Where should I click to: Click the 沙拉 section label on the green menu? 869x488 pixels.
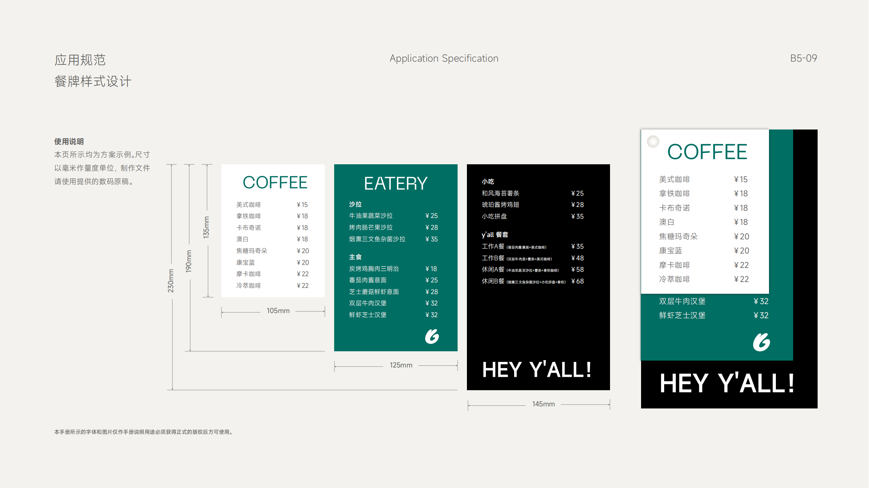355,204
